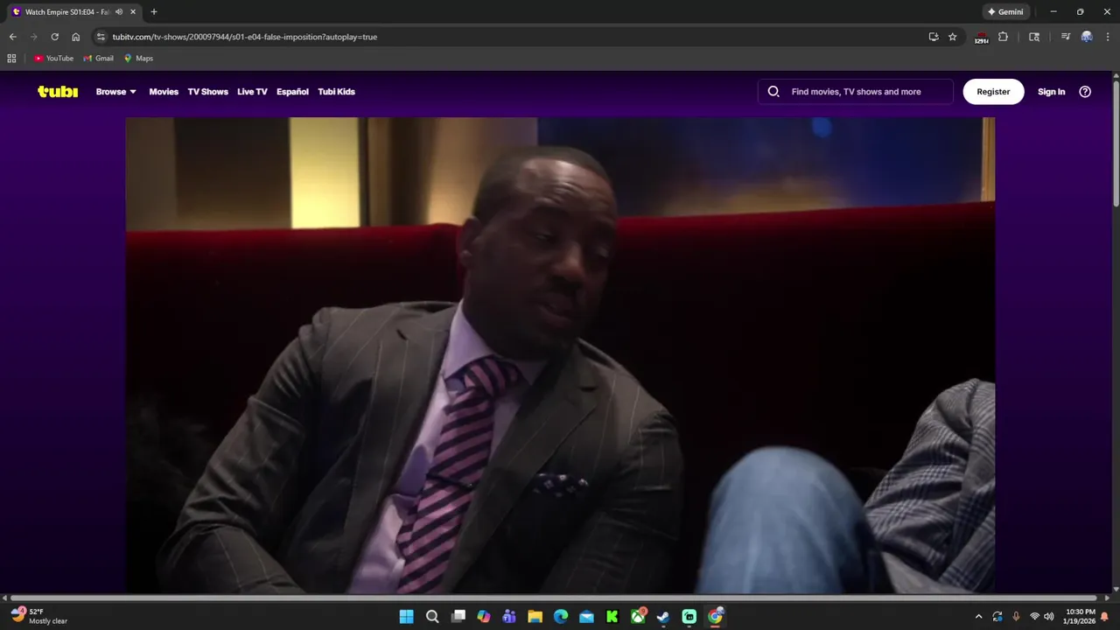Click the Sign In link
Viewport: 1120px width, 630px height.
click(1051, 91)
